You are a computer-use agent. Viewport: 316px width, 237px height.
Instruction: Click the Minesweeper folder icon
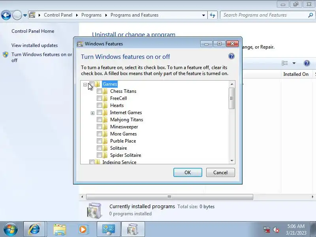105,126
